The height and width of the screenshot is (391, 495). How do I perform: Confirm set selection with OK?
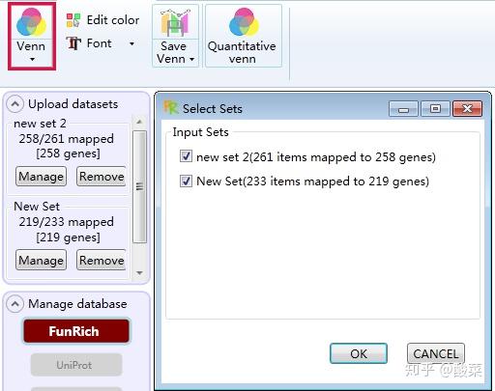359,353
